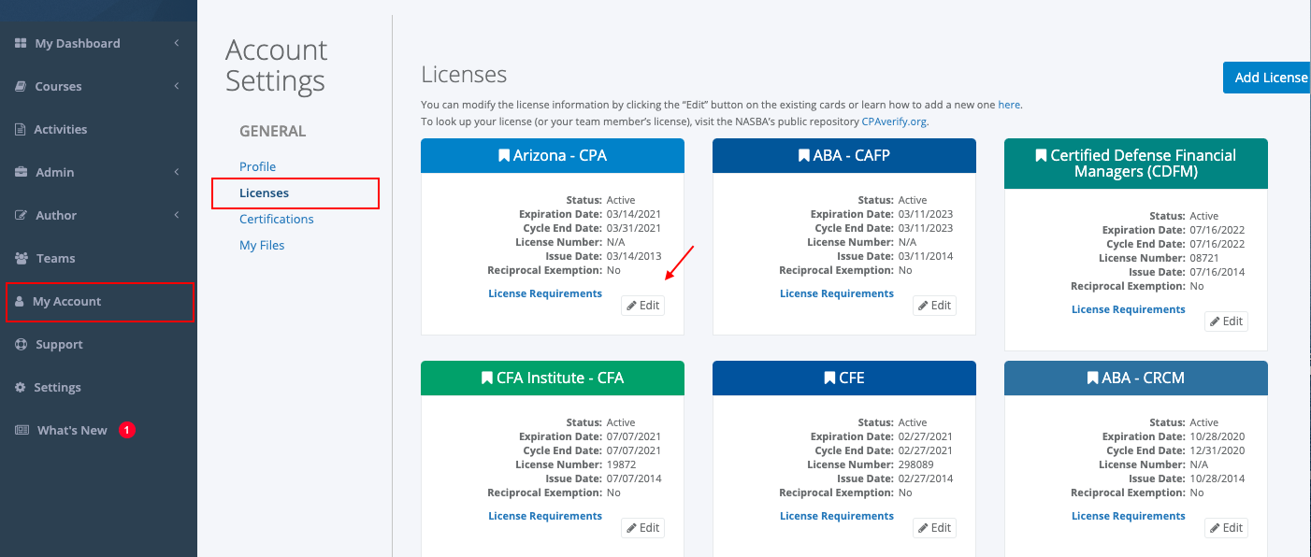Expand the Author menu chevron

[177, 215]
